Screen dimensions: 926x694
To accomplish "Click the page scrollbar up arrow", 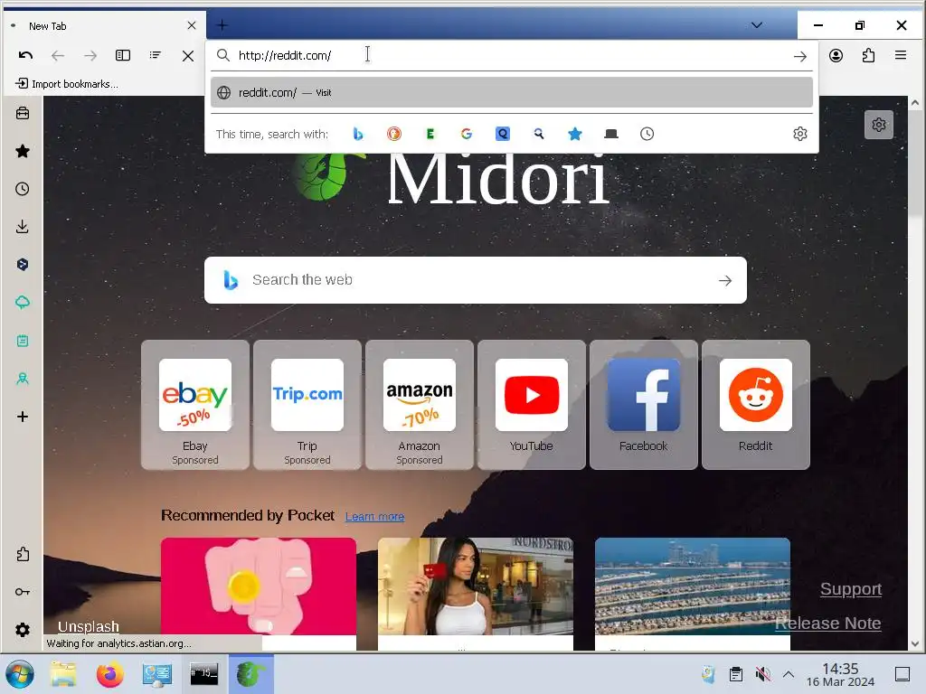I will (915, 103).
